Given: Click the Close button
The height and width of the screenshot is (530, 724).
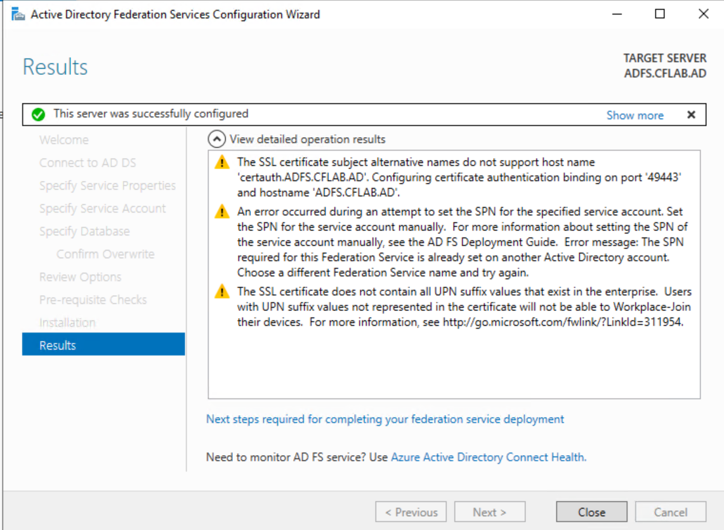Looking at the screenshot, I should 591,512.
